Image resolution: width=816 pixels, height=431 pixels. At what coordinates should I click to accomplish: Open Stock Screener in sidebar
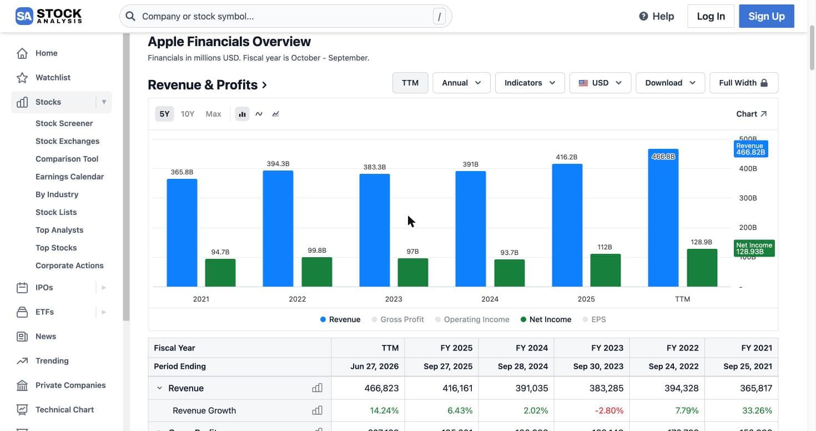click(x=64, y=123)
